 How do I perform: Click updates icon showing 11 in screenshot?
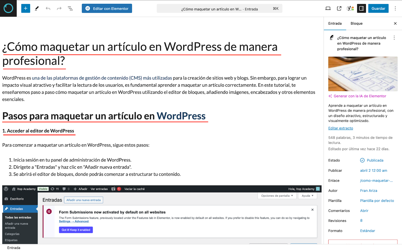(55, 189)
